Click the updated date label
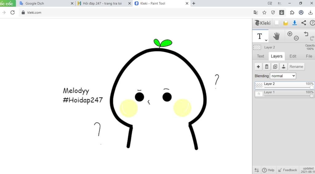This screenshot has width=315, height=174. pos(308,170)
